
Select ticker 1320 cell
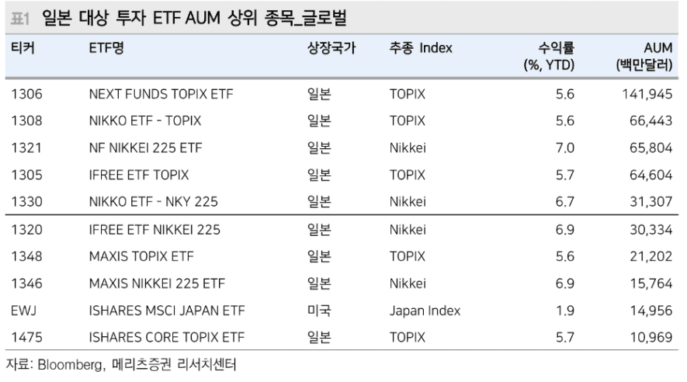pos(26,230)
